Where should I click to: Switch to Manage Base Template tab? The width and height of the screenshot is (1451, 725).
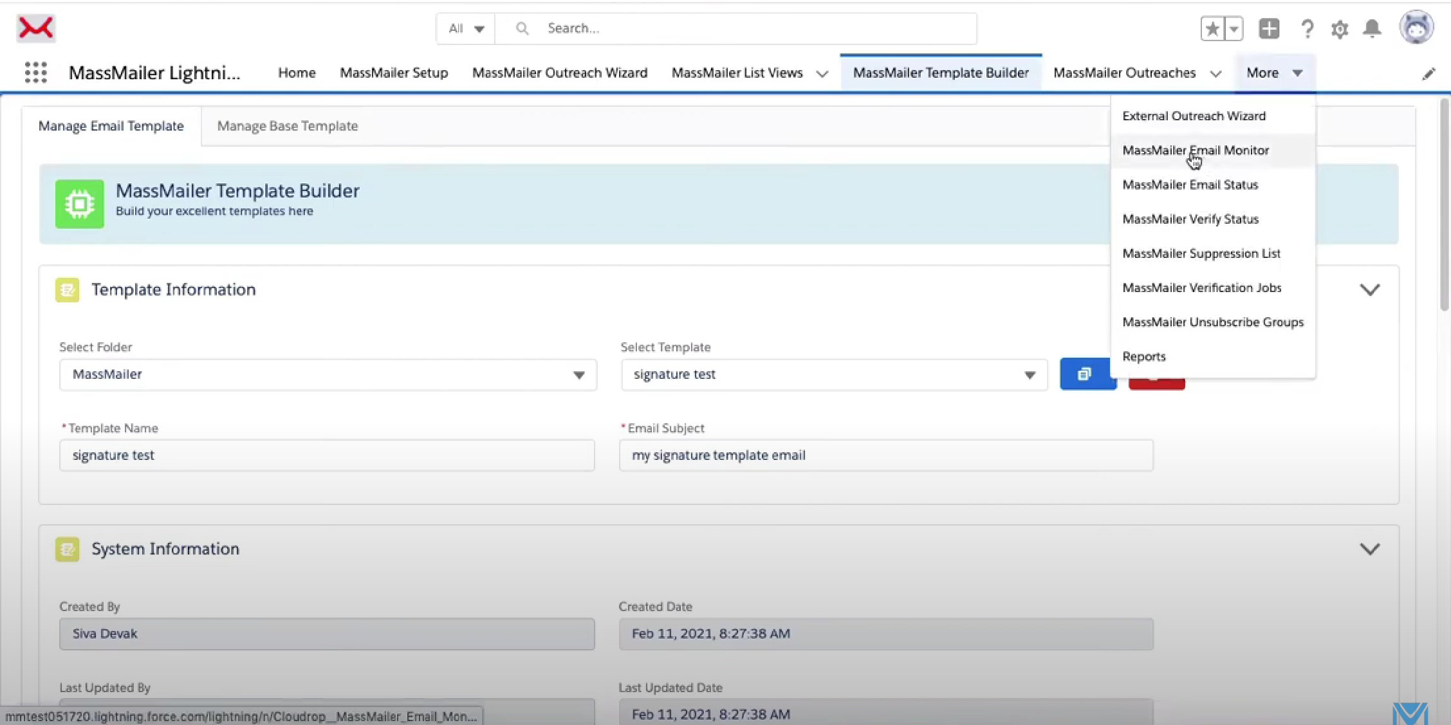(288, 126)
